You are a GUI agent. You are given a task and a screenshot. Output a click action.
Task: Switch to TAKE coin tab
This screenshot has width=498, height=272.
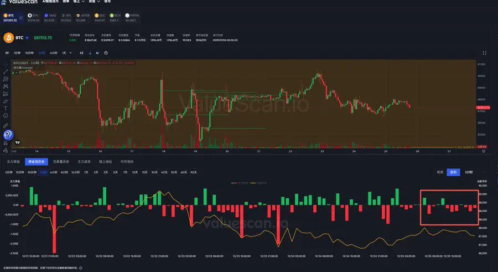tap(50, 18)
